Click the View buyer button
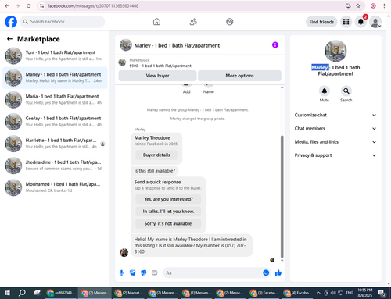The height and width of the screenshot is (299, 391). [157, 76]
